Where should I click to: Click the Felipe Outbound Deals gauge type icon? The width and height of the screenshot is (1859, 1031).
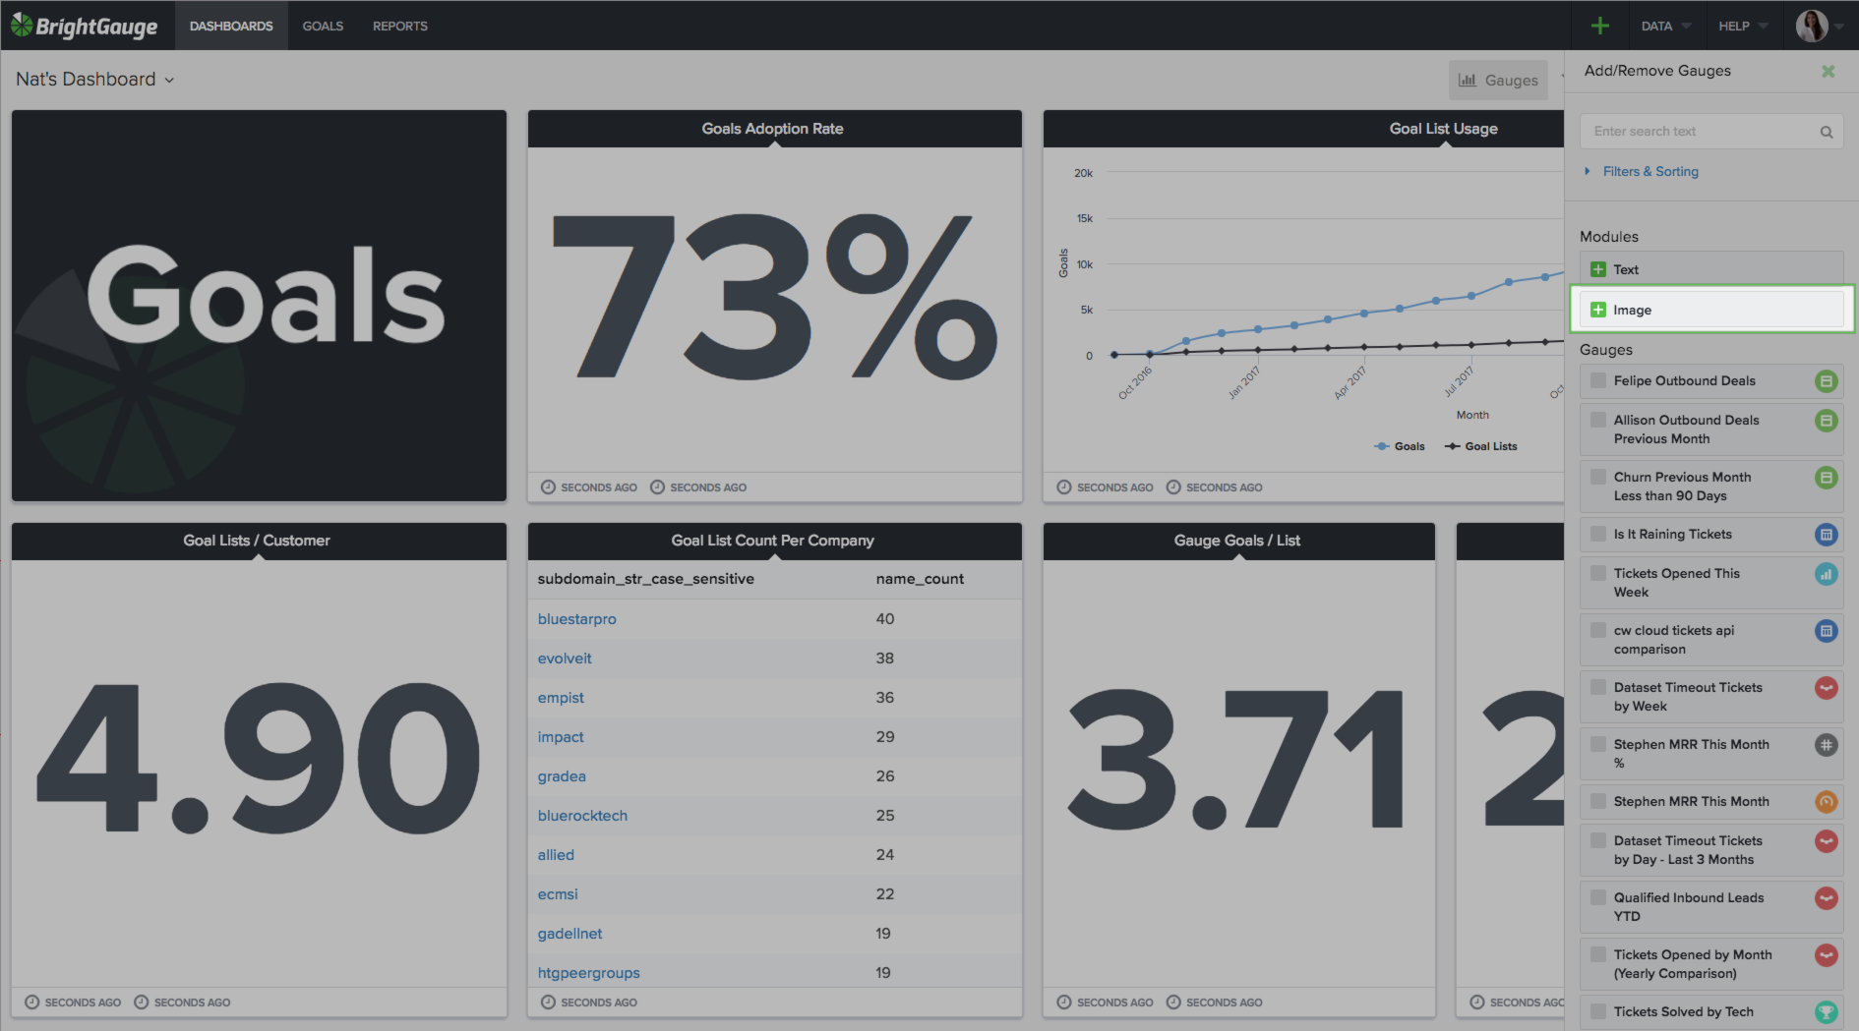coord(1827,381)
